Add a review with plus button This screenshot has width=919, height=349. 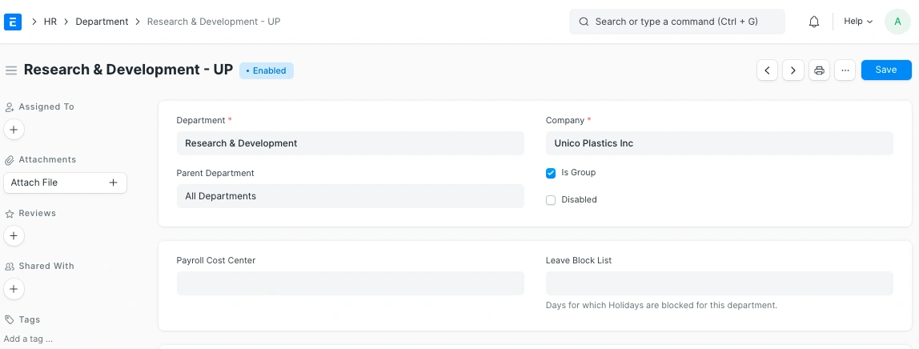point(14,236)
